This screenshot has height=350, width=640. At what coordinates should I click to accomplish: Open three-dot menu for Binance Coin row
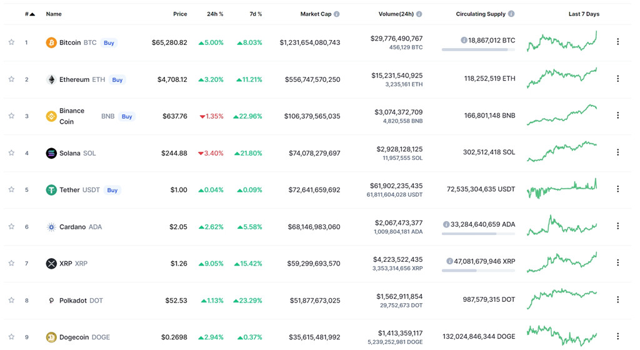(x=617, y=116)
